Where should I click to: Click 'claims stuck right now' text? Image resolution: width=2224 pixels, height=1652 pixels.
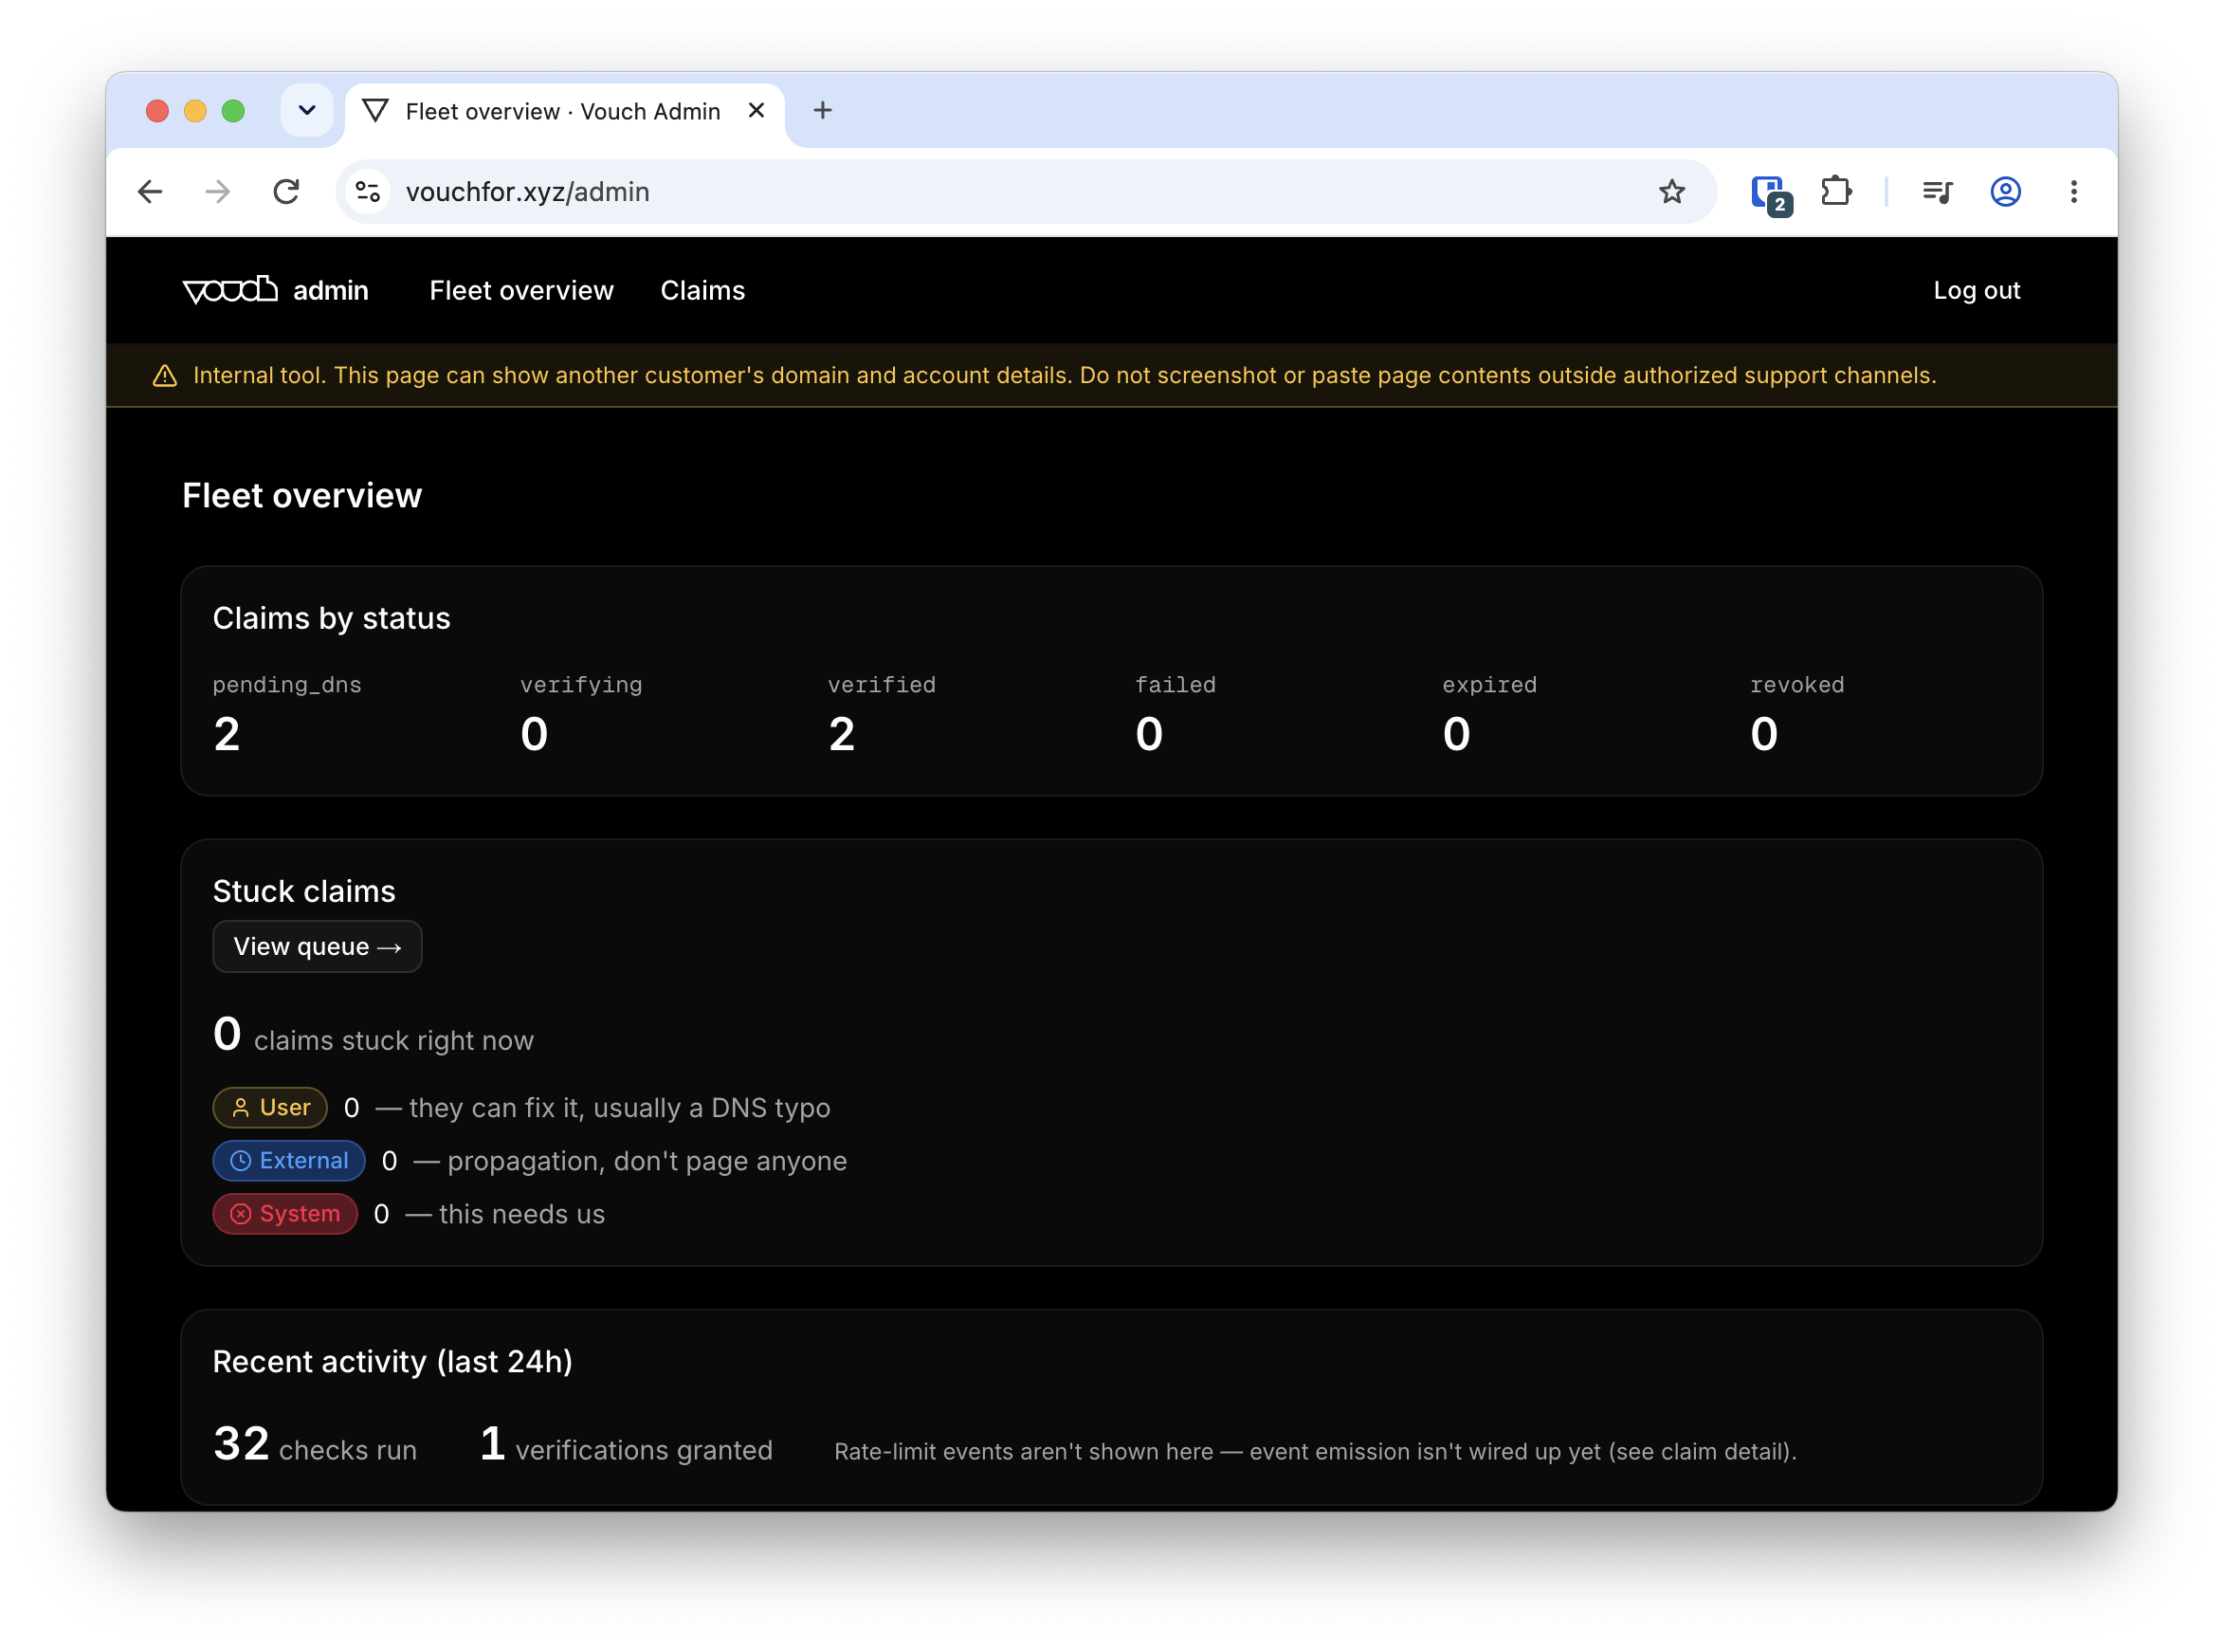click(393, 1040)
